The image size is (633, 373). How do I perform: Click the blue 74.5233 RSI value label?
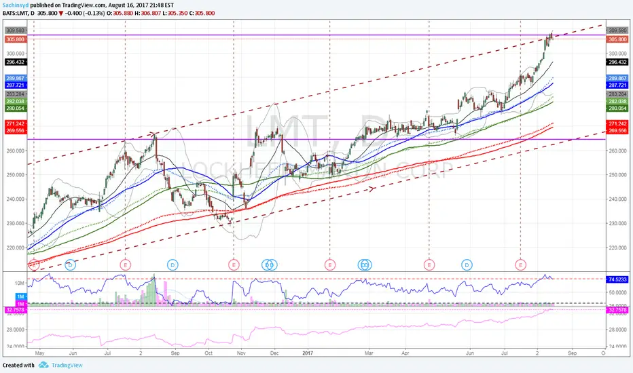click(x=617, y=279)
